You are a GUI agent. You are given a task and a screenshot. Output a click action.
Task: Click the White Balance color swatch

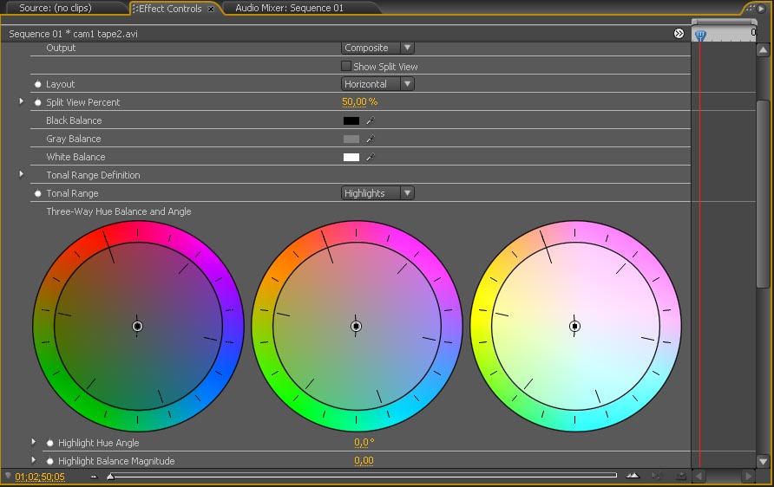[351, 158]
